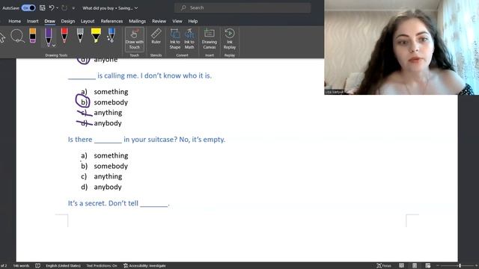Click the crossed-out option "anything"
Screen dimensions: 479x269
[108, 113]
